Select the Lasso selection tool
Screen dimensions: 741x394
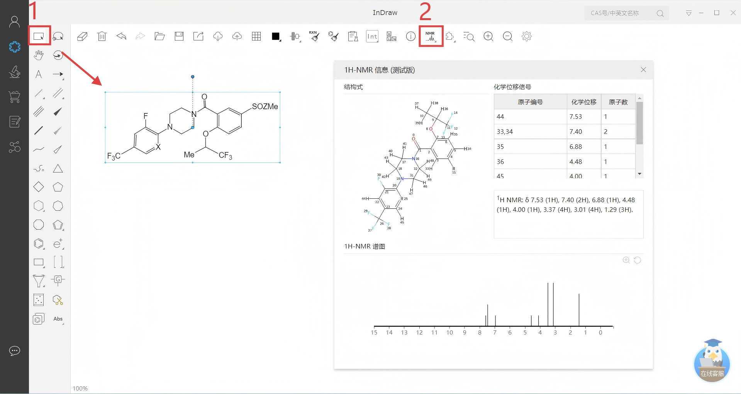click(58, 36)
